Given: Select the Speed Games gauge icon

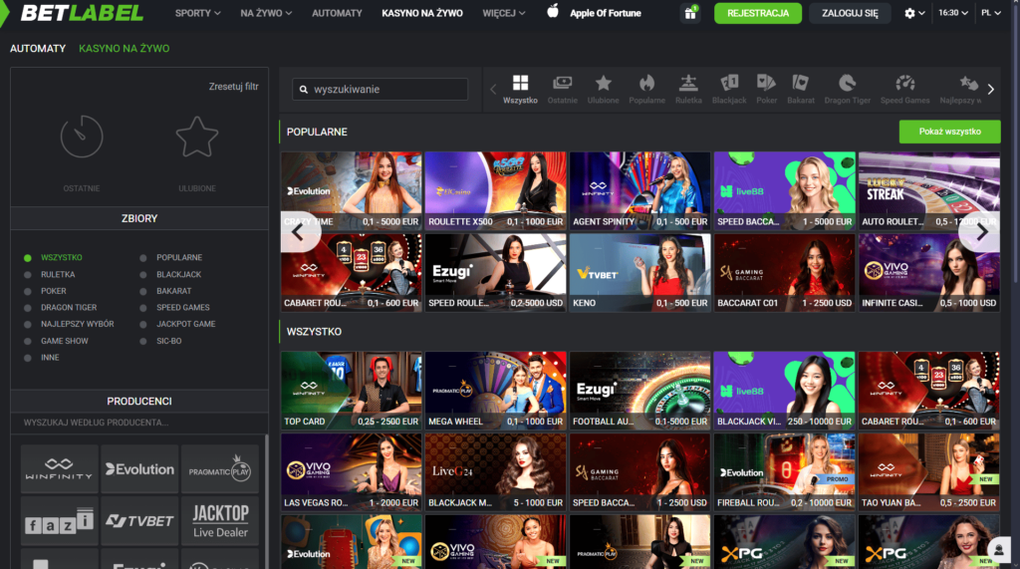Looking at the screenshot, I should point(904,84).
